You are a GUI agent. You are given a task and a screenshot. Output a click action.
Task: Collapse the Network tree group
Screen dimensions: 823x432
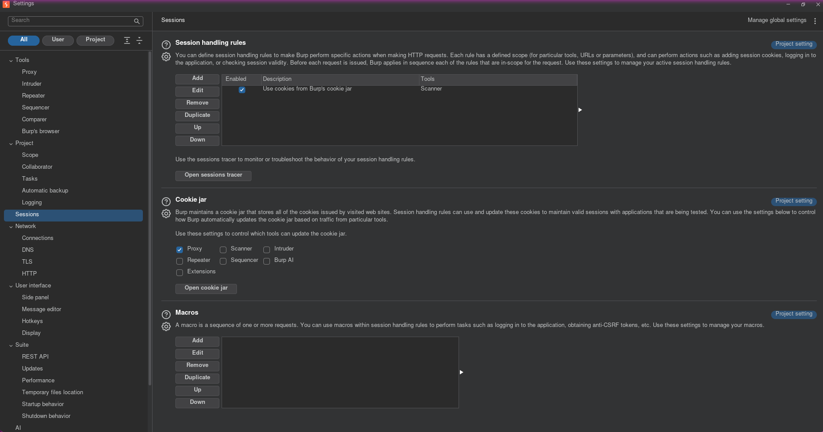point(11,227)
